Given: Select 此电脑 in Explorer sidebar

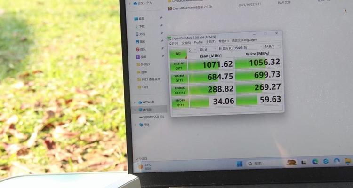Looking at the screenshot, I should click(145, 110).
